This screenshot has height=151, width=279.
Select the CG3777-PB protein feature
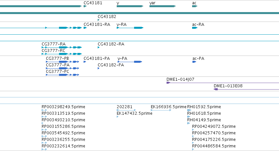pos(62,62)
